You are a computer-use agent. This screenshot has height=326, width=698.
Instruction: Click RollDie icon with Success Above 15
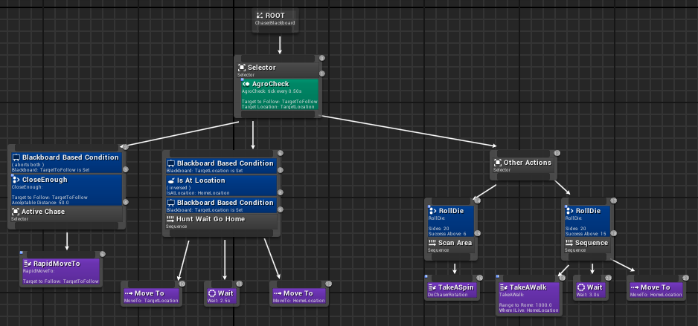570,211
